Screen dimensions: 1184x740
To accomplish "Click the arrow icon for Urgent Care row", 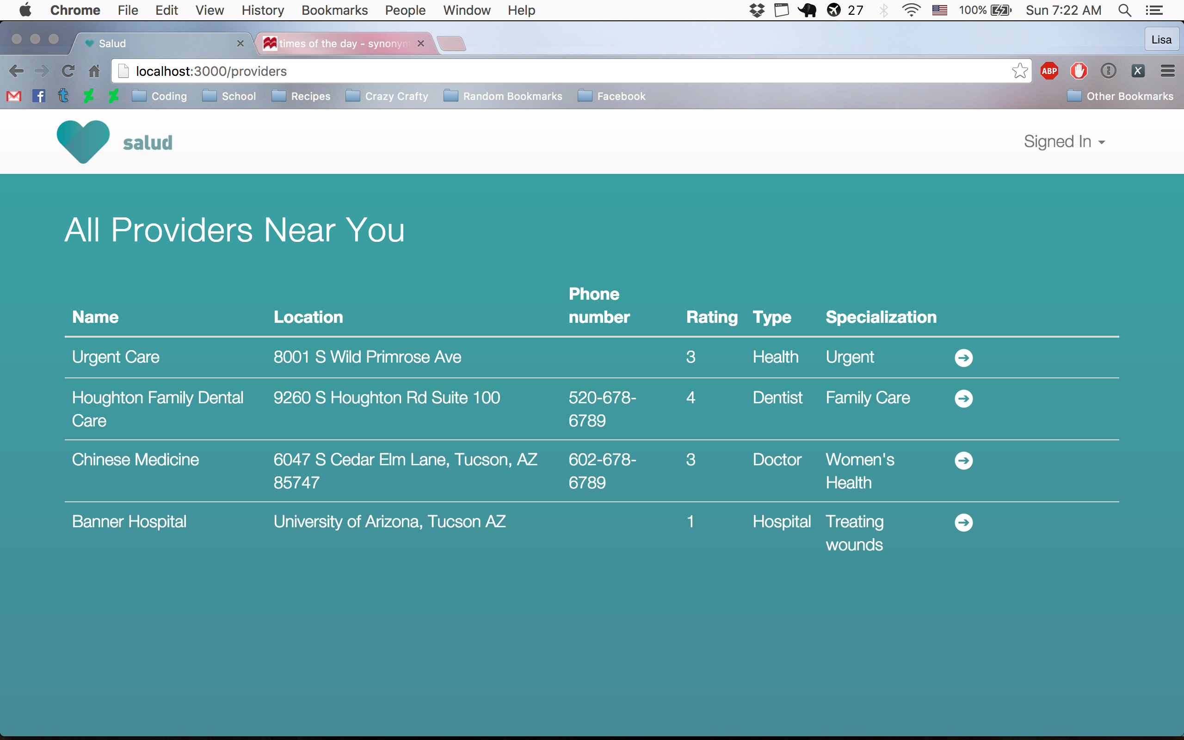I will 963,358.
